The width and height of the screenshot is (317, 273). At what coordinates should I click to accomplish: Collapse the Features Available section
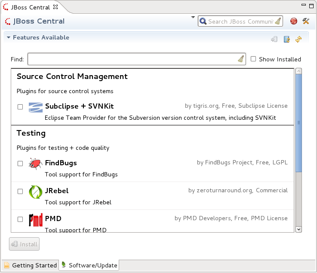pyautogui.click(x=9, y=37)
